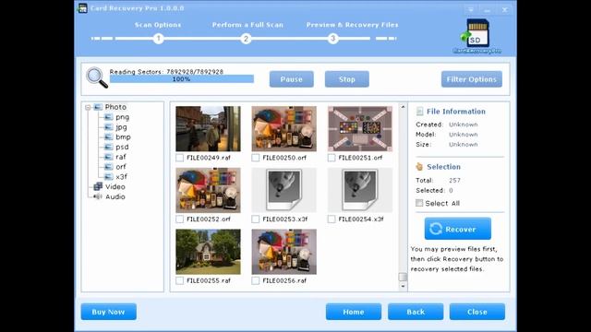
Task: Click the FILE00256.raf file name
Action: pos(284,280)
